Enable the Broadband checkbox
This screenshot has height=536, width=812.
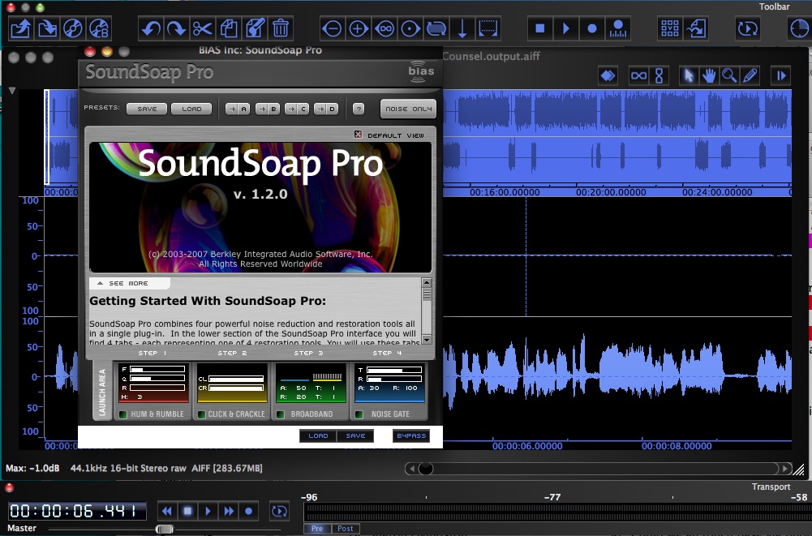(281, 414)
